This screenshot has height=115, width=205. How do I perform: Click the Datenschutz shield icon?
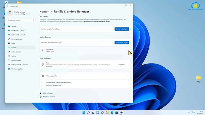[9, 65]
